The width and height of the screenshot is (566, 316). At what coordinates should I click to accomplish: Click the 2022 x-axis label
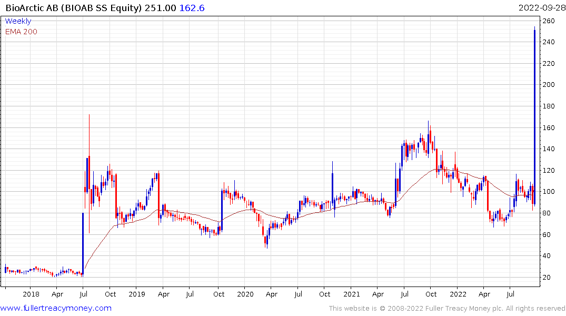458,294
